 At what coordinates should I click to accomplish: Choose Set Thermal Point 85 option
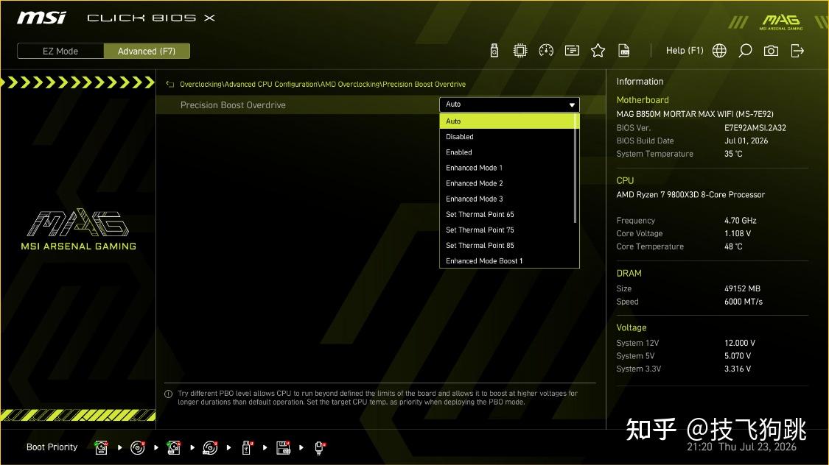(507, 246)
